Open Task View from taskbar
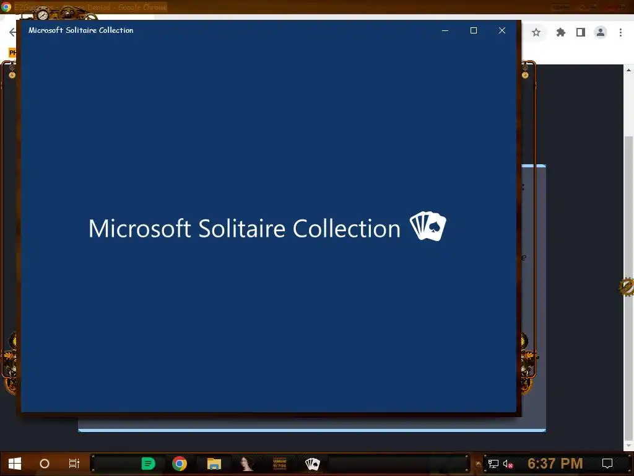This screenshot has height=476, width=634. click(x=74, y=464)
